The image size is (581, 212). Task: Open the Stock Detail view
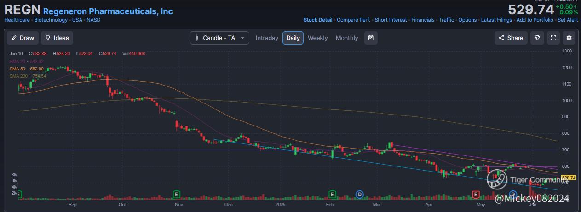[318, 20]
